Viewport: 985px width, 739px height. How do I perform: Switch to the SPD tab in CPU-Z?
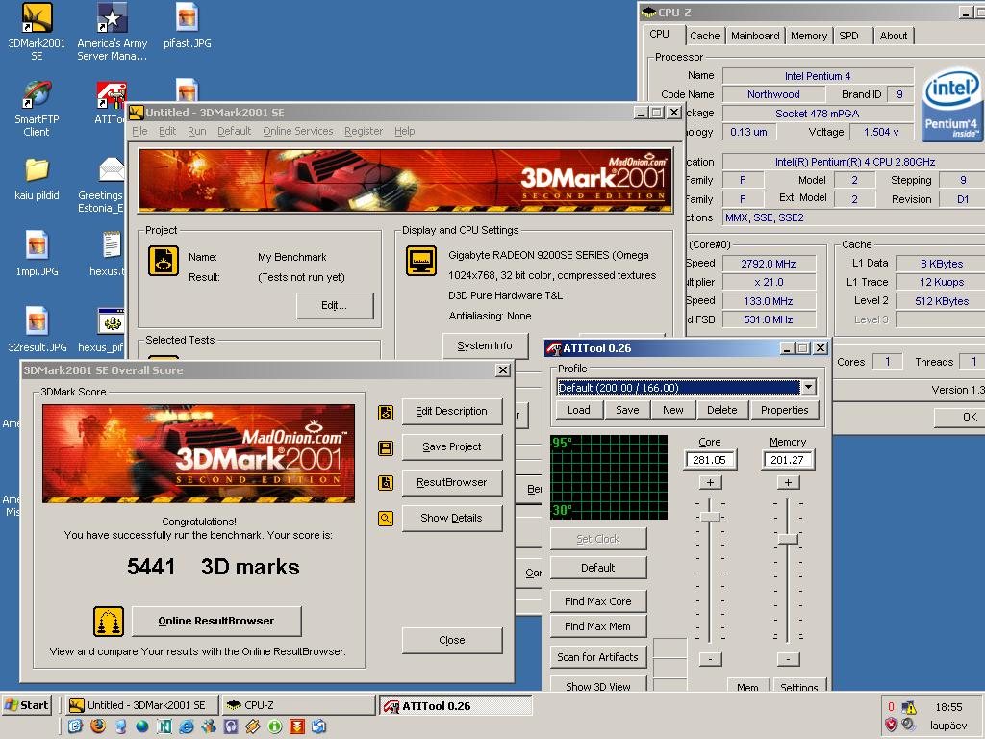coord(853,36)
